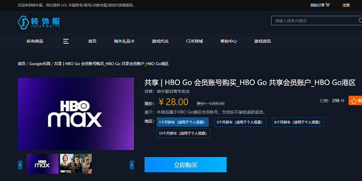The image size is (362, 181).
Task: Open 帮助中心 navigation item
Action: (x=229, y=41)
